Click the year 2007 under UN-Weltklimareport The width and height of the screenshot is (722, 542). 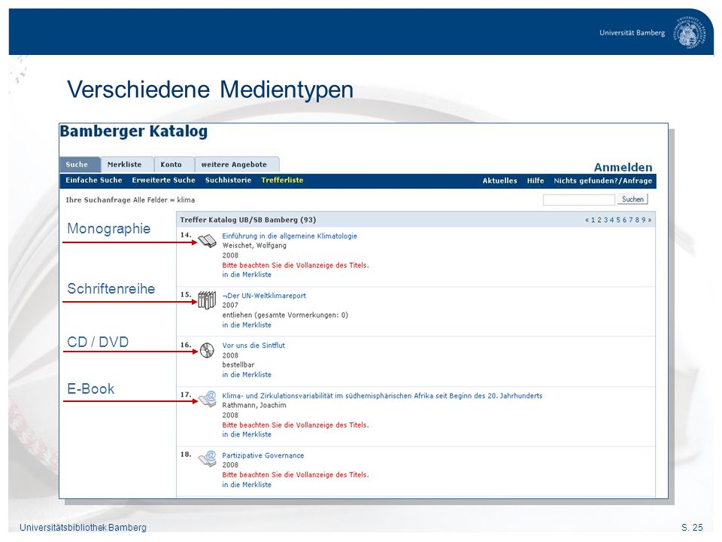(230, 306)
